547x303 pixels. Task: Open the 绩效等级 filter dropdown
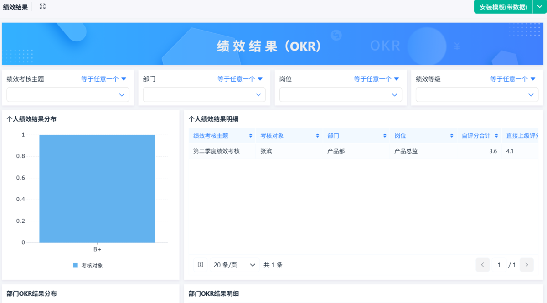[x=476, y=95]
